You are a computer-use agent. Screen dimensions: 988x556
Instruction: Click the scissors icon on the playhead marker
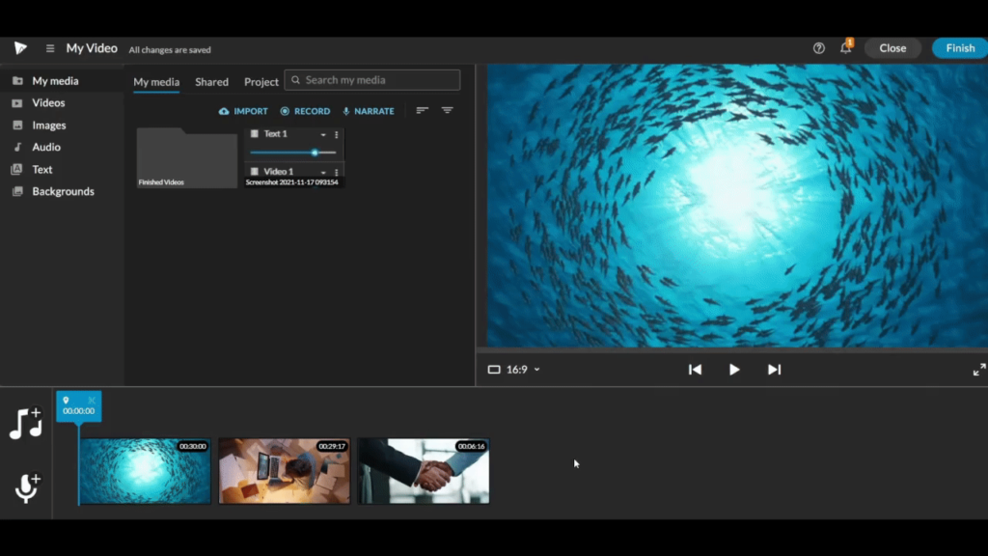tap(92, 401)
